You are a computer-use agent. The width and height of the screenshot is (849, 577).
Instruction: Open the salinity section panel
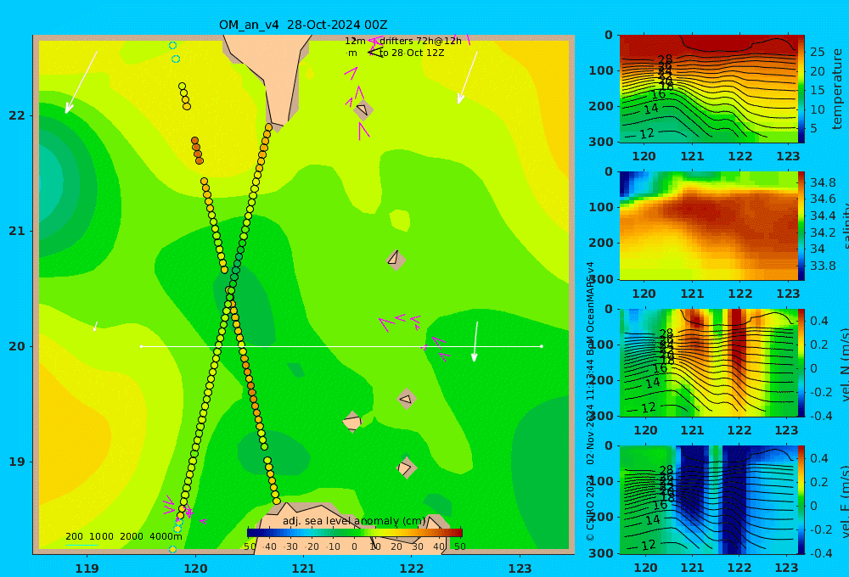(708, 226)
